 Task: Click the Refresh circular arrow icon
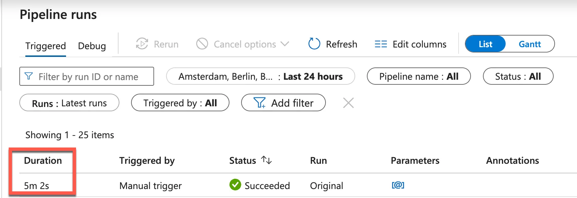(314, 44)
